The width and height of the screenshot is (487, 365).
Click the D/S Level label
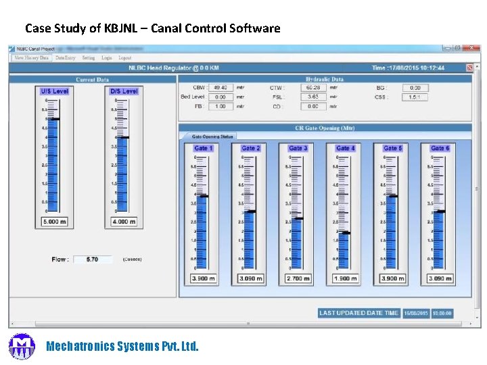pos(124,91)
